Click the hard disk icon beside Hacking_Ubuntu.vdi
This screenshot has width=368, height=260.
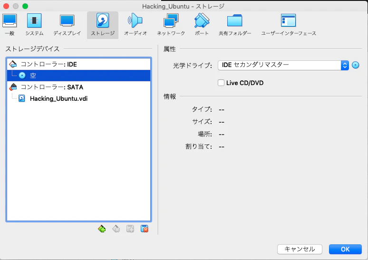point(22,98)
